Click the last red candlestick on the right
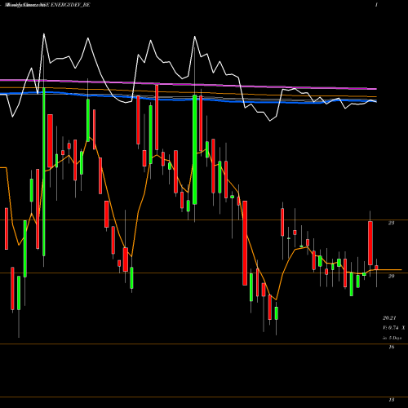Image resolution: width=408 pixels, height=408 pixels. coord(376,268)
